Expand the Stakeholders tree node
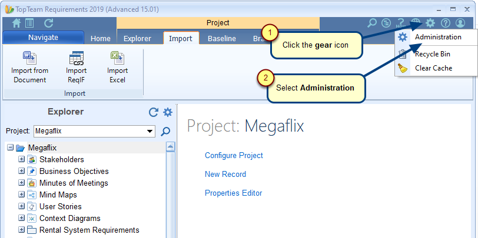 point(21,159)
